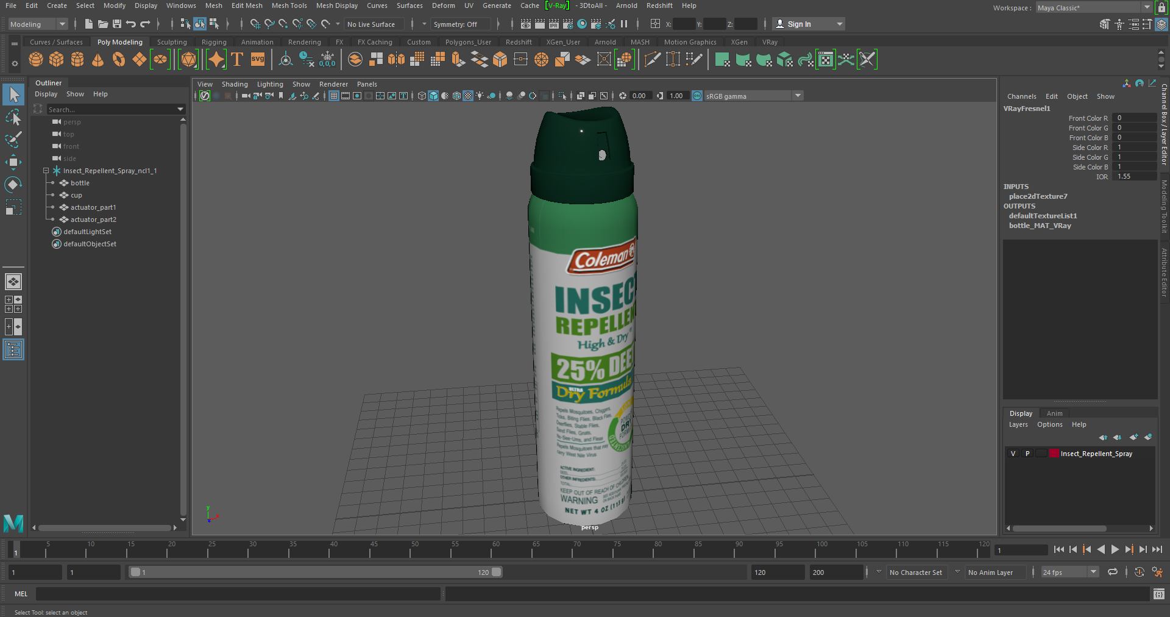Click the Save Scene disk icon
This screenshot has height=617, width=1170.
pyautogui.click(x=117, y=24)
